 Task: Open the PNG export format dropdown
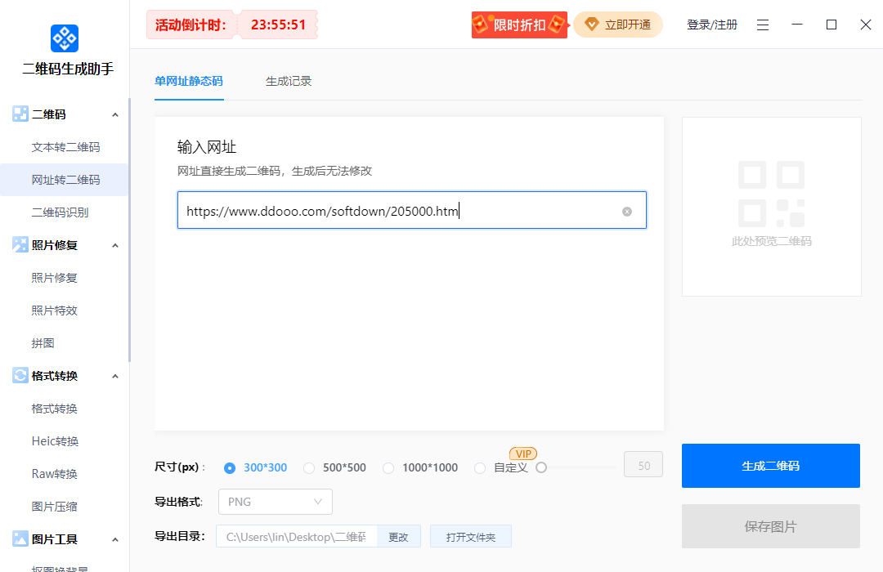pos(275,502)
